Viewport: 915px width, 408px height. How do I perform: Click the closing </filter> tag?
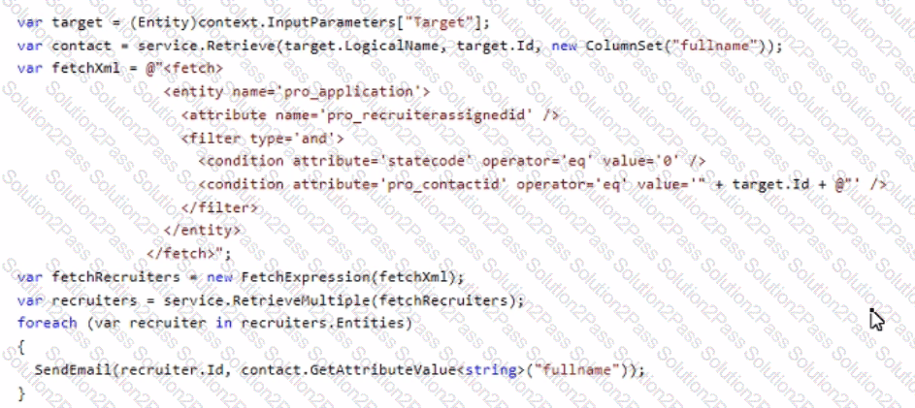pos(219,207)
